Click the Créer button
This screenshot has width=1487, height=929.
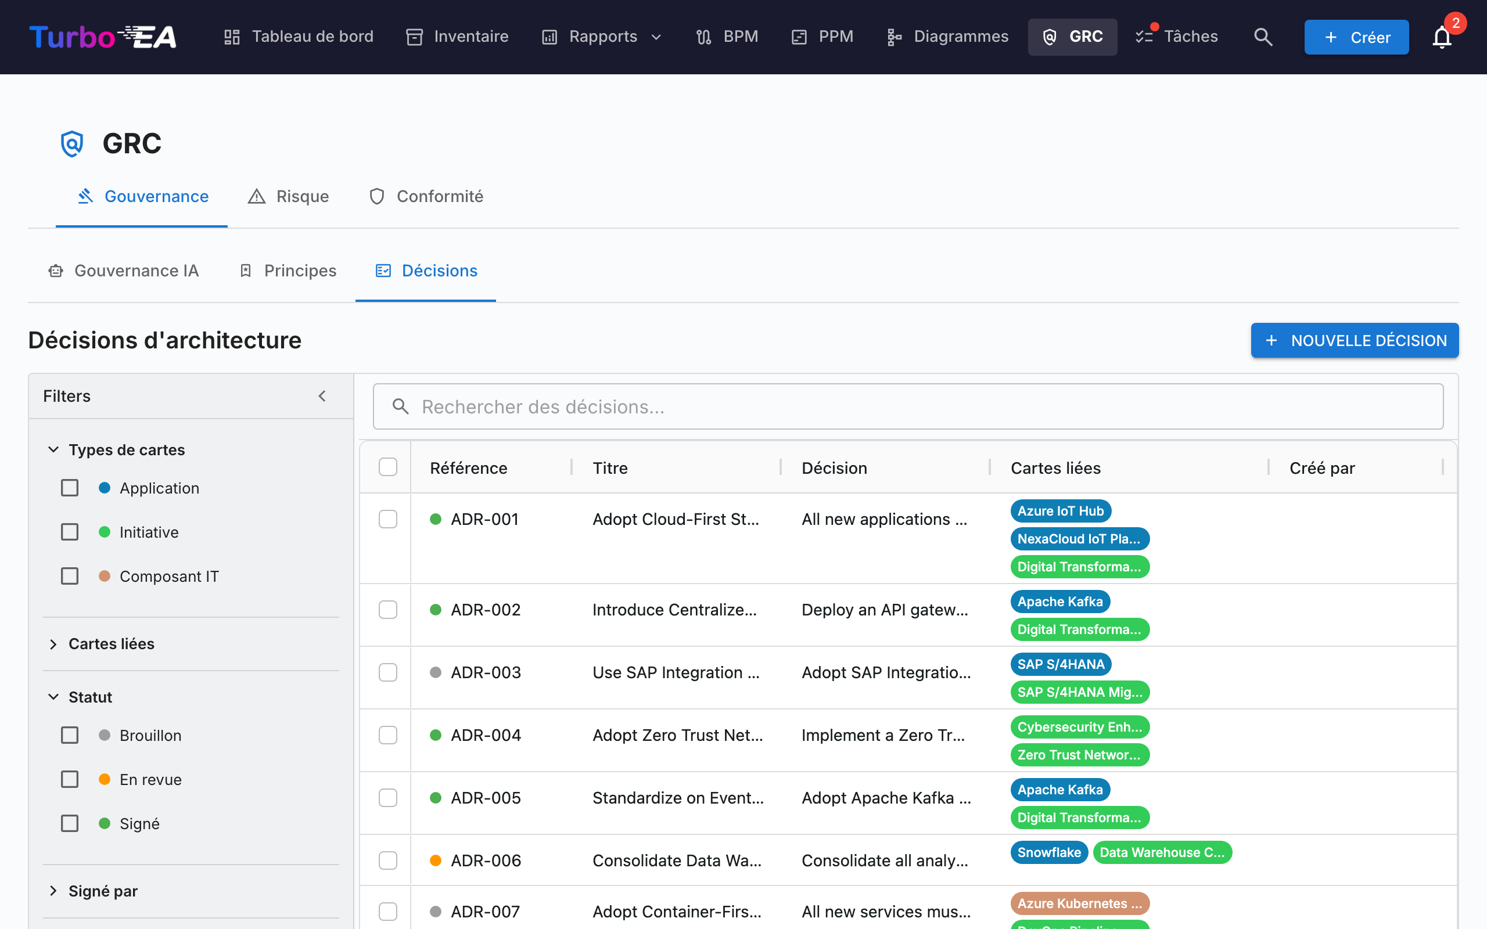pos(1356,38)
